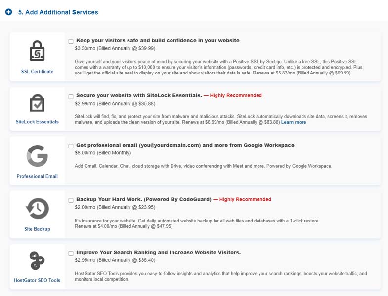The width and height of the screenshot is (388, 296).
Task: Click 'Improve Your Search Ranking' heading
Action: pos(158,252)
